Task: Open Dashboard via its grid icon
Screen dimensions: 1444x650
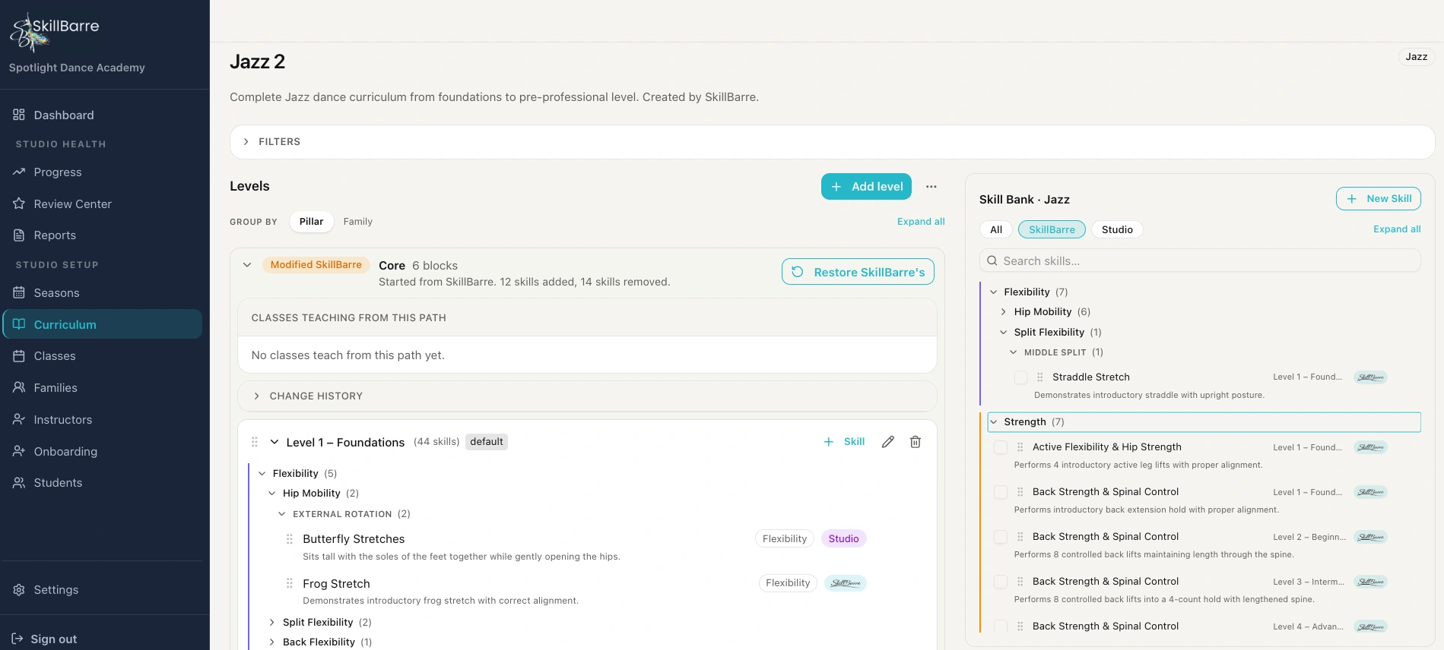Action: tap(19, 115)
